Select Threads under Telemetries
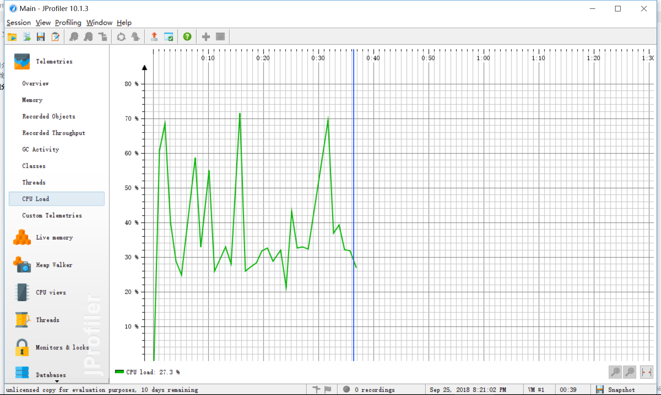The image size is (661, 395). [x=34, y=182]
